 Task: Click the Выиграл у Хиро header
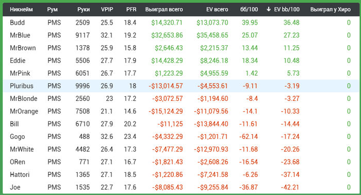pos(331,9)
